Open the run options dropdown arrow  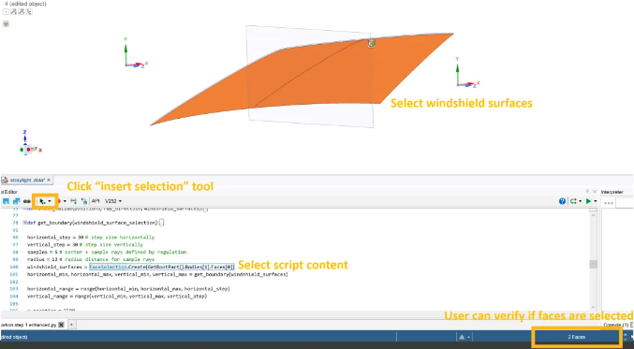click(596, 201)
